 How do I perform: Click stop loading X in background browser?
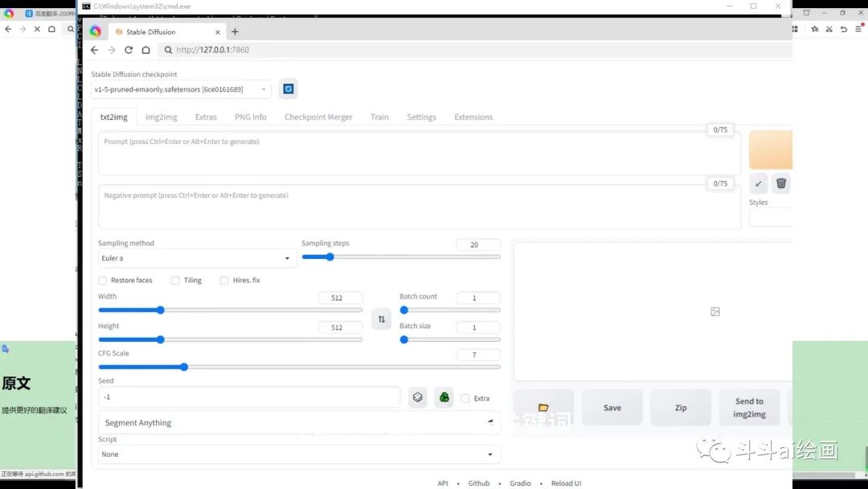click(x=37, y=29)
